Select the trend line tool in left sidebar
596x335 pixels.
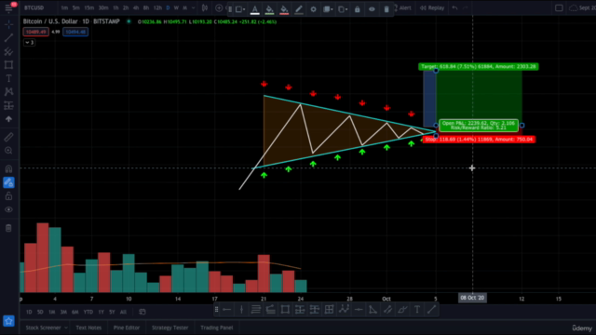click(8, 37)
